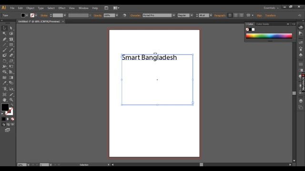305x171 pixels.
Task: Open the font size dropdown
Action: coord(211,15)
